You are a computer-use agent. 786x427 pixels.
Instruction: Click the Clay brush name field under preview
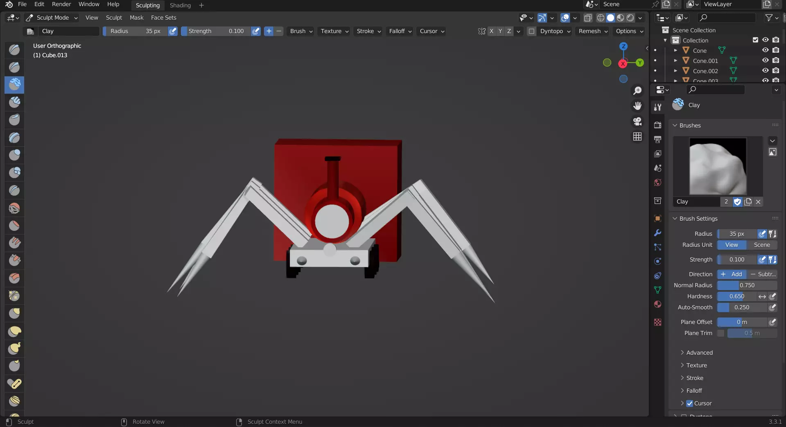click(697, 202)
